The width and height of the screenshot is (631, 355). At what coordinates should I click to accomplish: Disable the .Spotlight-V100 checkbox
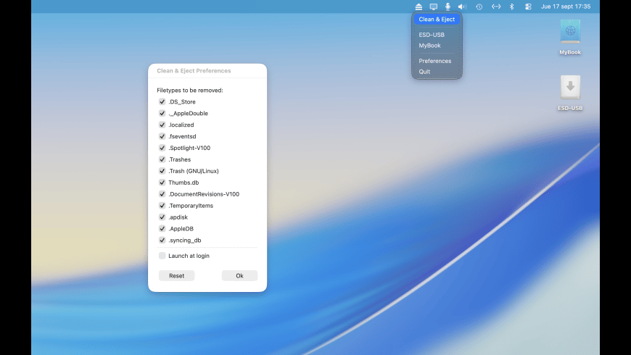pos(162,148)
